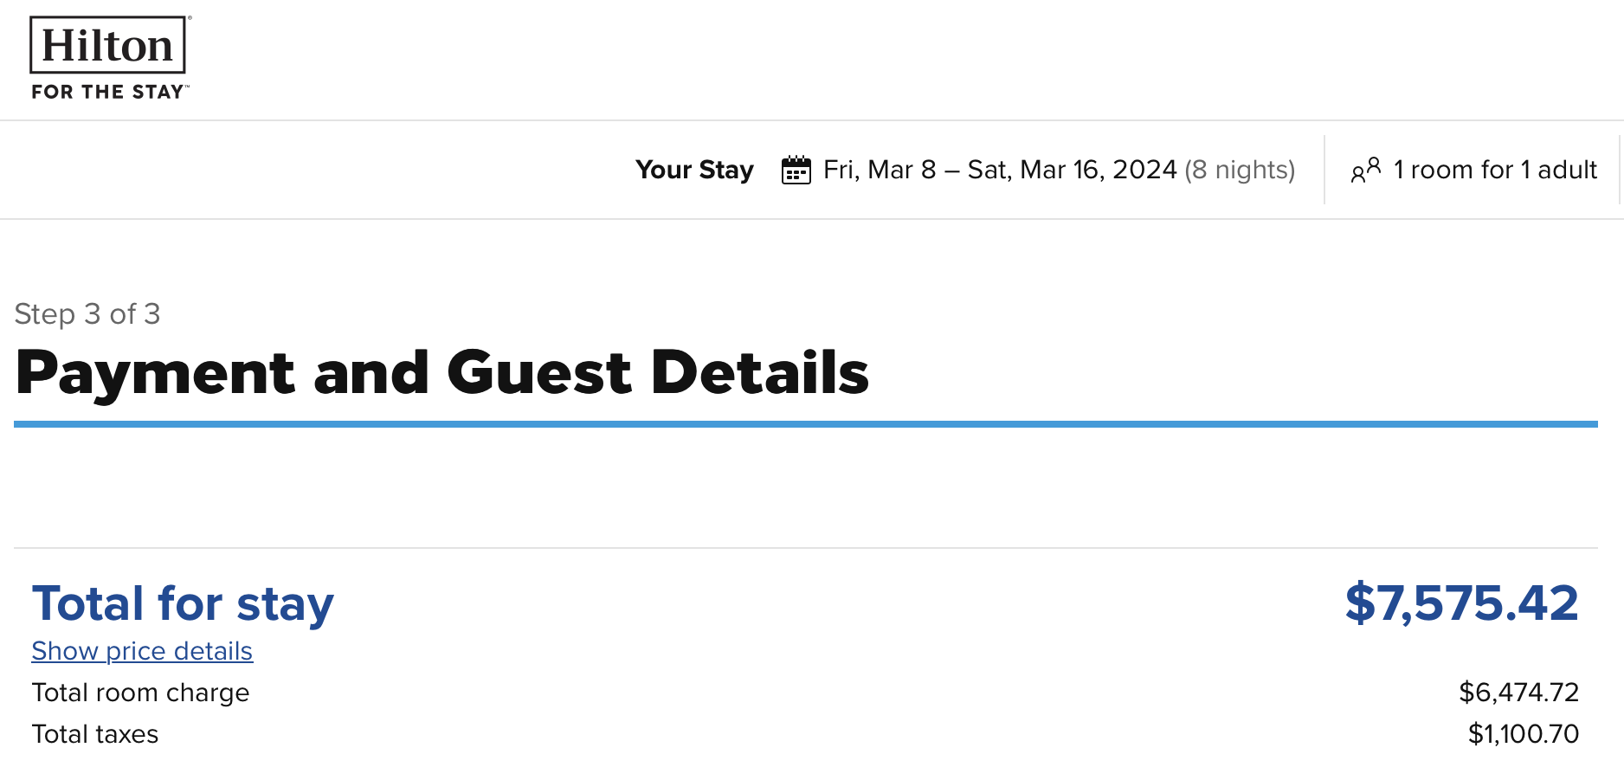This screenshot has width=1624, height=767.
Task: Open Show price details link
Action: (142, 651)
